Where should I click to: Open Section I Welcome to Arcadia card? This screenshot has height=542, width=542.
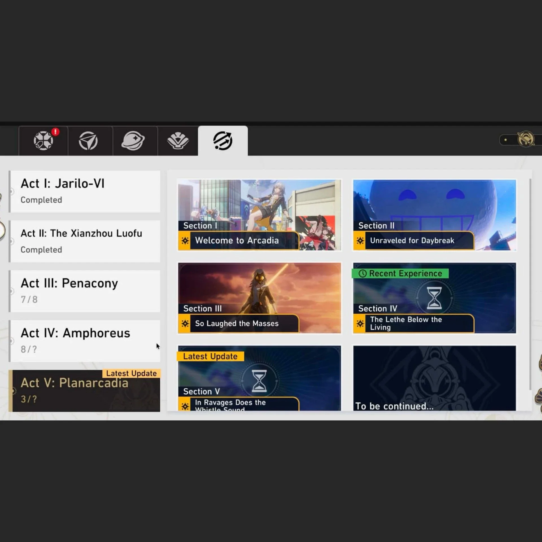(x=259, y=215)
